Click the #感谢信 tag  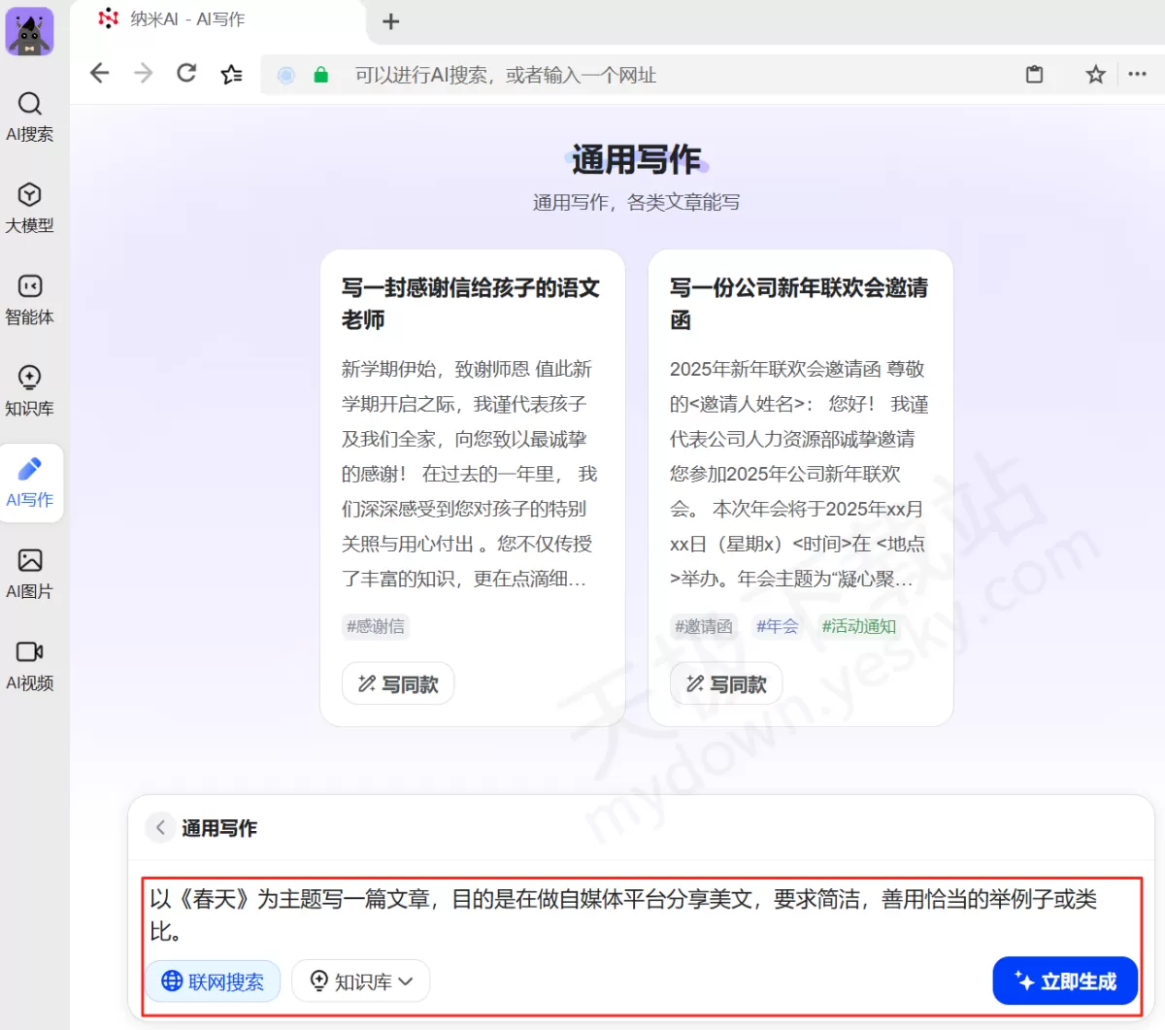click(376, 626)
